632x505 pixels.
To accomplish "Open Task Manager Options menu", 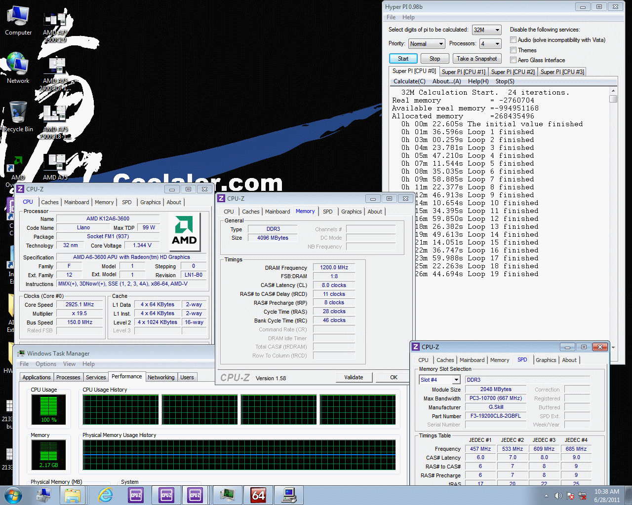I will [46, 364].
